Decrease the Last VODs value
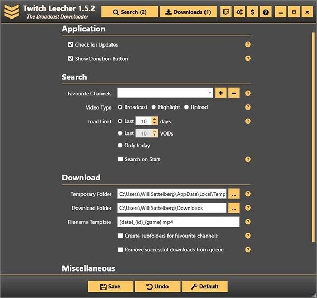Image resolution: width=317 pixels, height=298 pixels. [155, 135]
